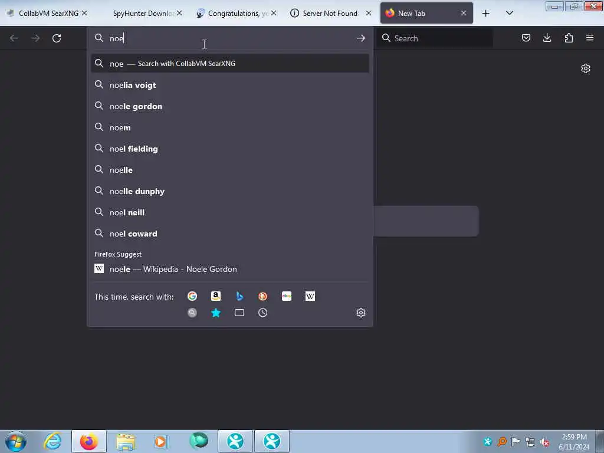Pick the eBay search icon

[287, 296]
